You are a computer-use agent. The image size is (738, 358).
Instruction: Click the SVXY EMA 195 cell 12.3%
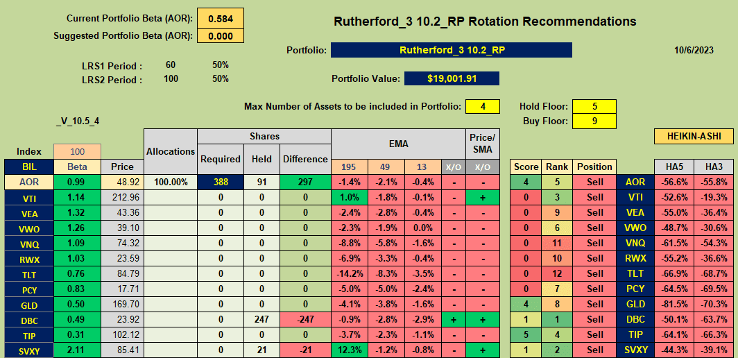point(350,350)
